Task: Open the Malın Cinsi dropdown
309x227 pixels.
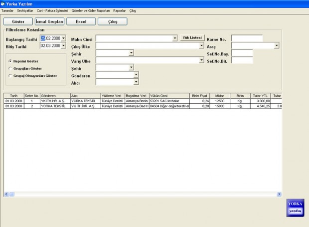Action: (x=175, y=38)
